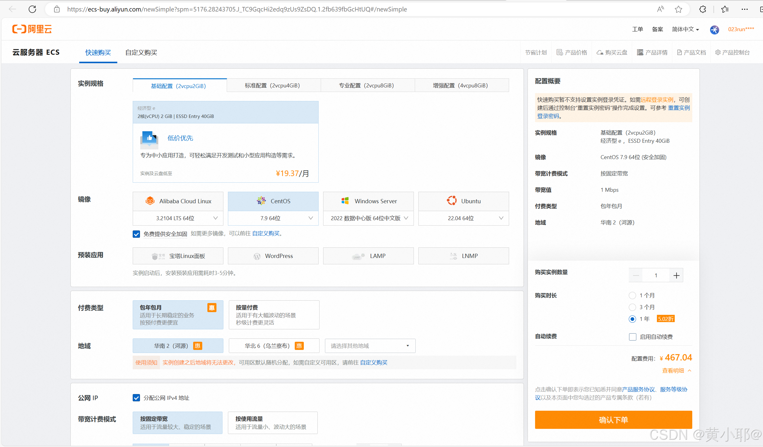This screenshot has width=763, height=447.
Task: Open language selector 简体中文
Action: [685, 29]
